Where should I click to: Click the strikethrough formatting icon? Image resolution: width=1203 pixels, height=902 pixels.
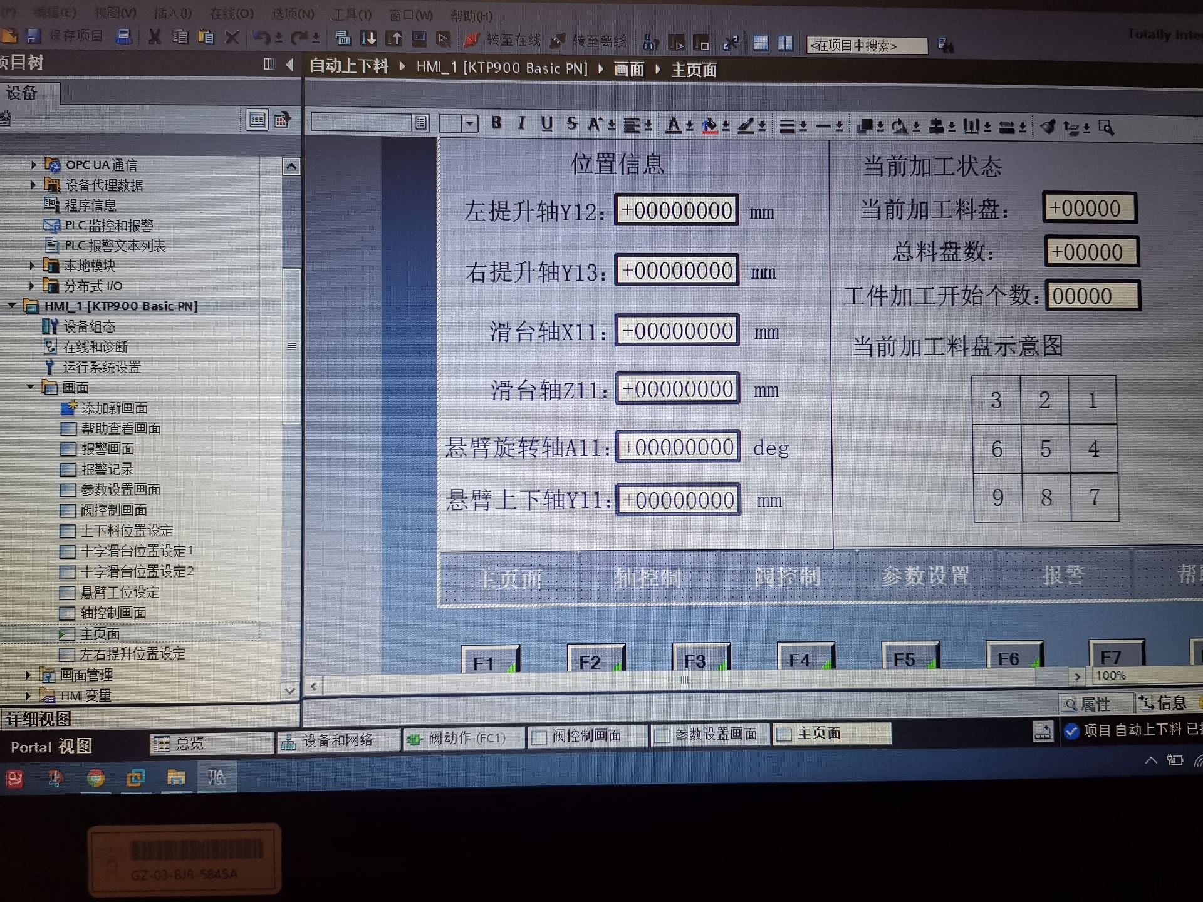tap(571, 123)
